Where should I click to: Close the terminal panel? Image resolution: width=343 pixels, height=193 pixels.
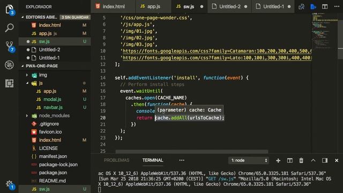(337, 161)
